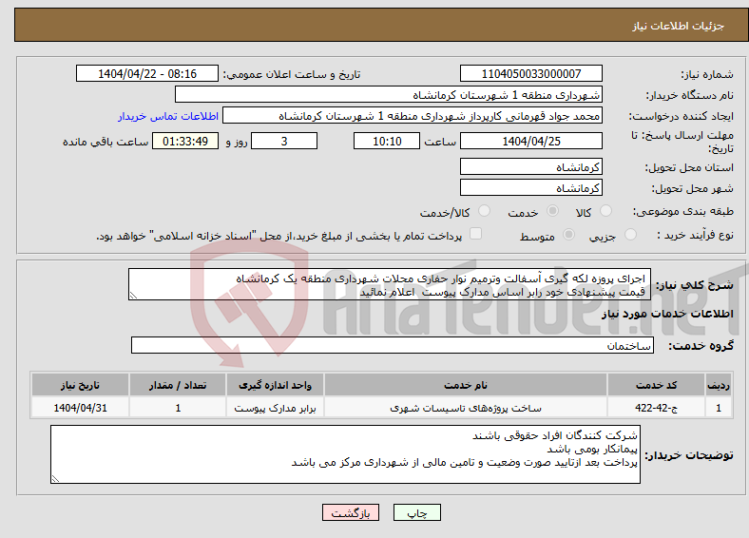Select the کالا/خدمت radio button

pyautogui.click(x=485, y=211)
